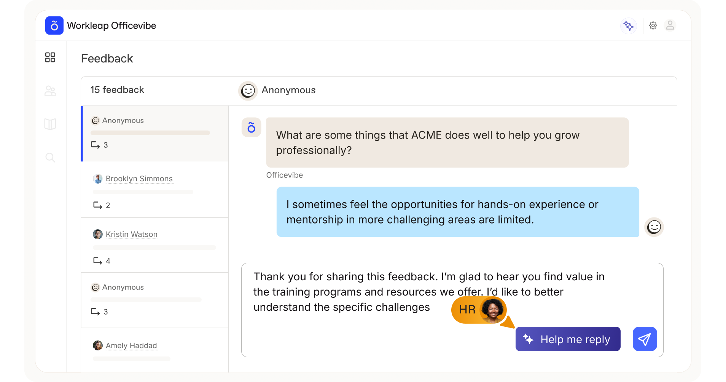
Task: Click the Workleap Officevibe logo icon
Action: coord(54,26)
